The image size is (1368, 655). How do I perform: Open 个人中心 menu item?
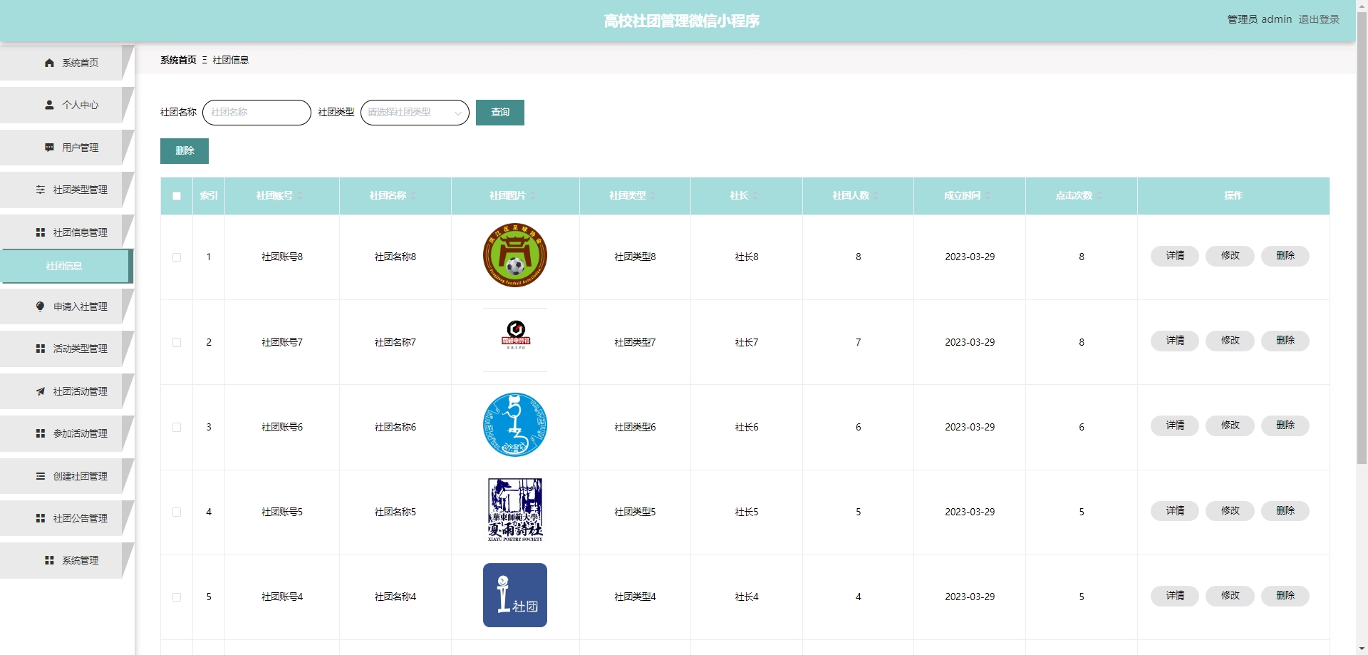66,105
